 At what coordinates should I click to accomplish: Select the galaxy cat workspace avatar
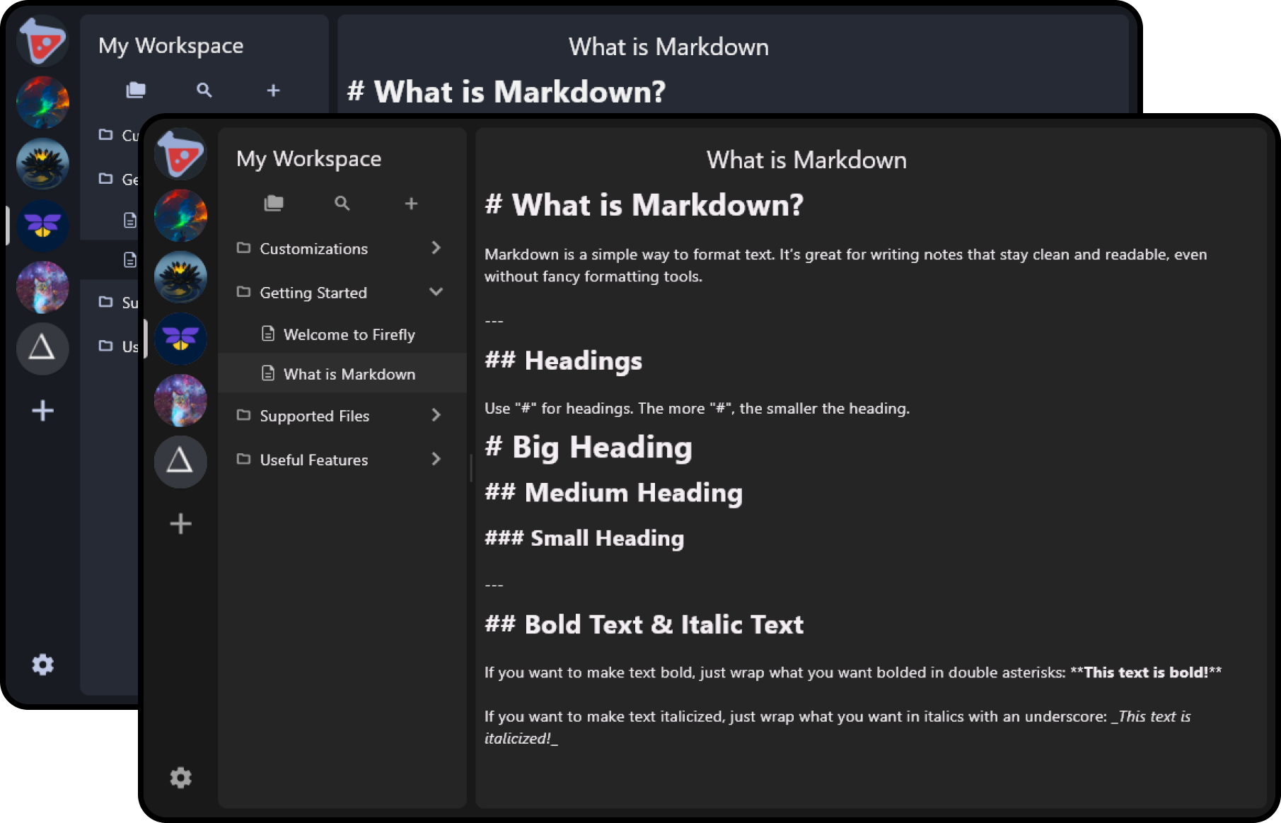click(x=180, y=400)
